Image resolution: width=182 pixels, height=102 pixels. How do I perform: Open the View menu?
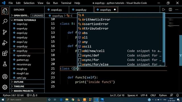click(40, 3)
